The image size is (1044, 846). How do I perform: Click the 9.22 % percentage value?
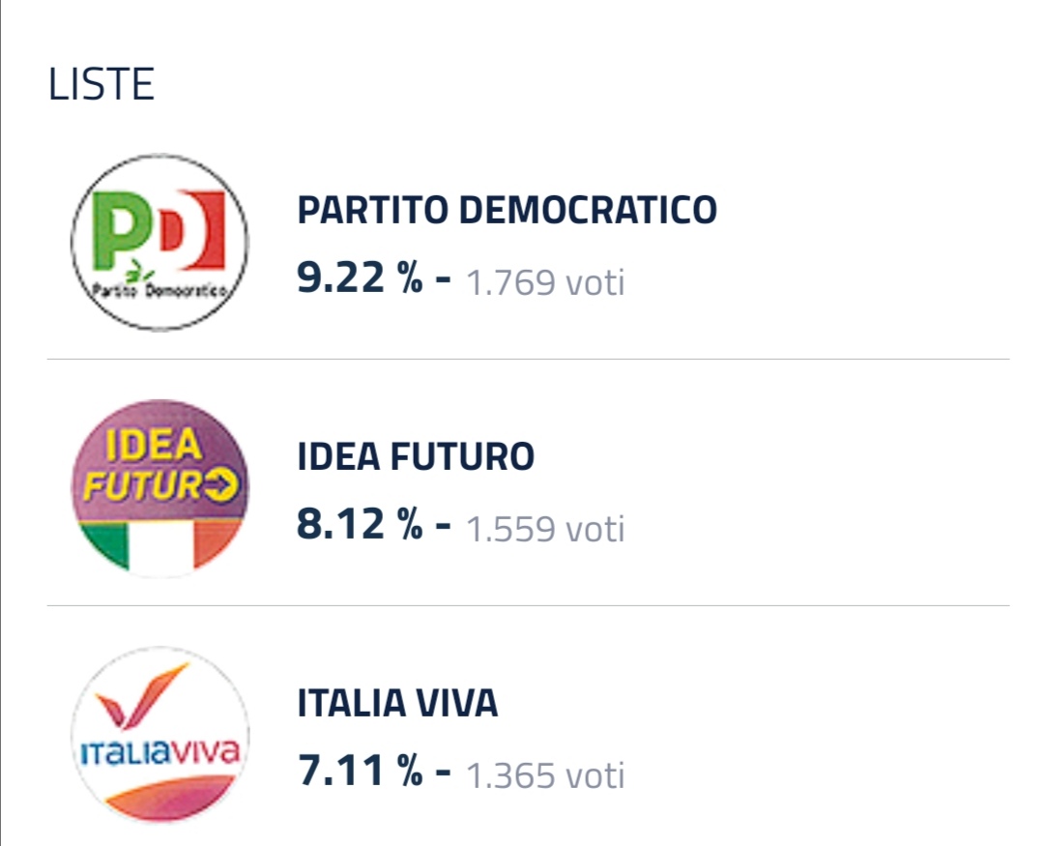[x=360, y=277]
